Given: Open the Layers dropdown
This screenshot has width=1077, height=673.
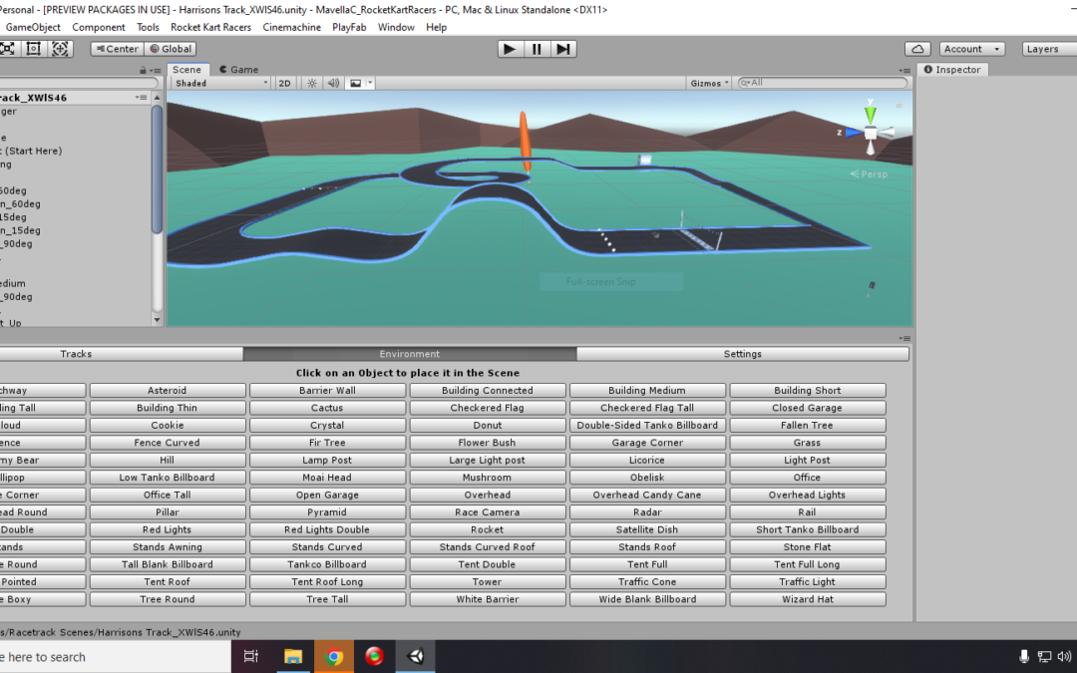Looking at the screenshot, I should pyautogui.click(x=1049, y=49).
